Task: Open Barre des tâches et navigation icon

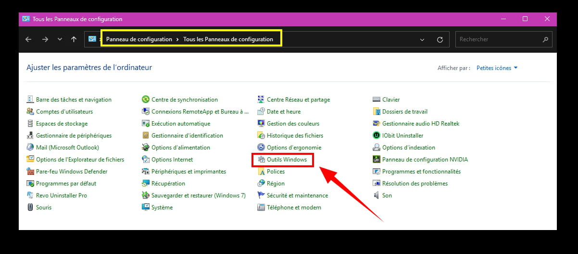Action: point(30,100)
